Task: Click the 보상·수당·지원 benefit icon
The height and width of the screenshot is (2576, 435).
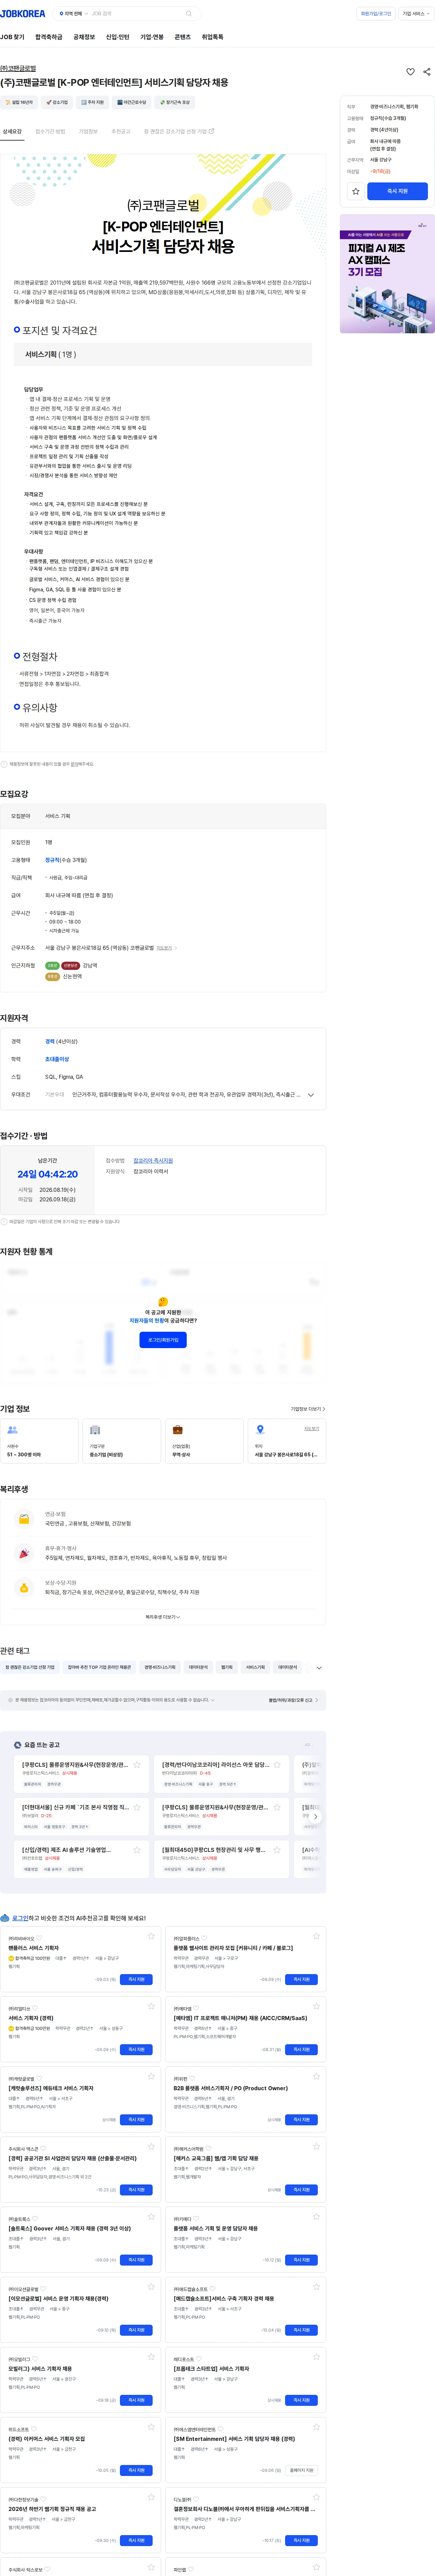Action: [24, 1588]
